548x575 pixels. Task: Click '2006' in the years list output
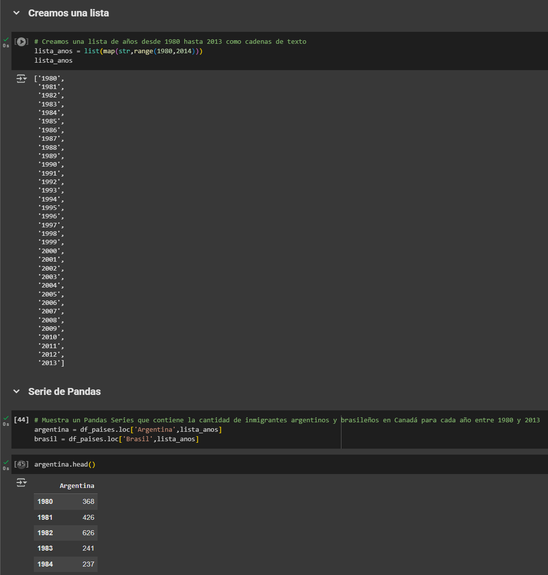click(49, 303)
